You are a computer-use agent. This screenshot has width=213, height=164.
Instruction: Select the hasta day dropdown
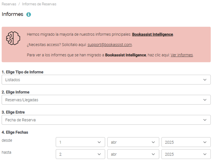[80, 155]
